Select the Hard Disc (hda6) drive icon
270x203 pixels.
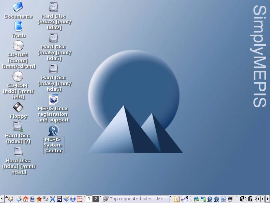pyautogui.click(x=54, y=69)
